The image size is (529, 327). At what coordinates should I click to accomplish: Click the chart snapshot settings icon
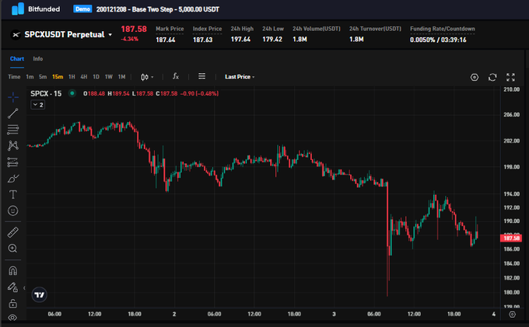pyautogui.click(x=475, y=78)
